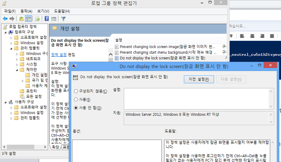Expand the 시스템 tree node
This screenshot has height=162, width=281.
(17, 65)
